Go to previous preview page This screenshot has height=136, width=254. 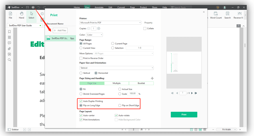point(177,93)
